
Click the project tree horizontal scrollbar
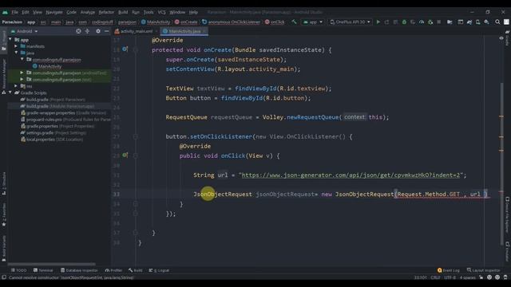point(51,264)
